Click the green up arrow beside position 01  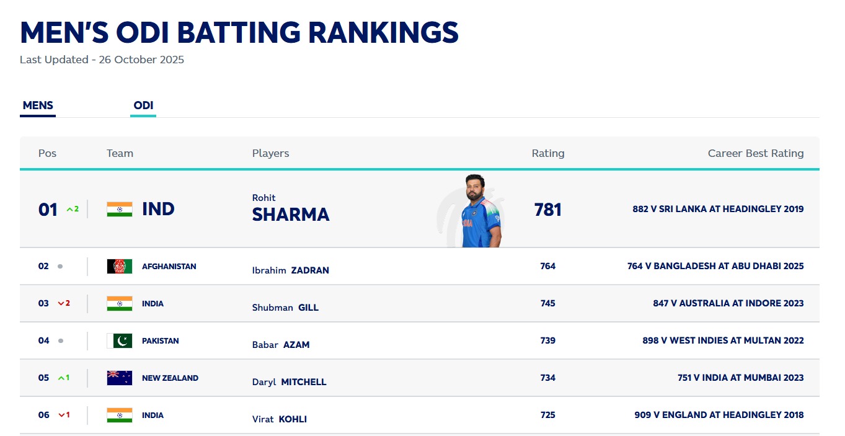pos(70,210)
